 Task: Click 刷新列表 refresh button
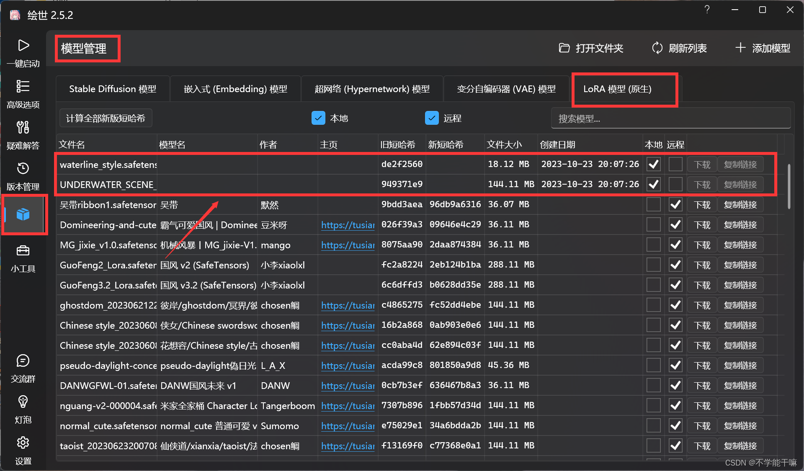(x=679, y=48)
